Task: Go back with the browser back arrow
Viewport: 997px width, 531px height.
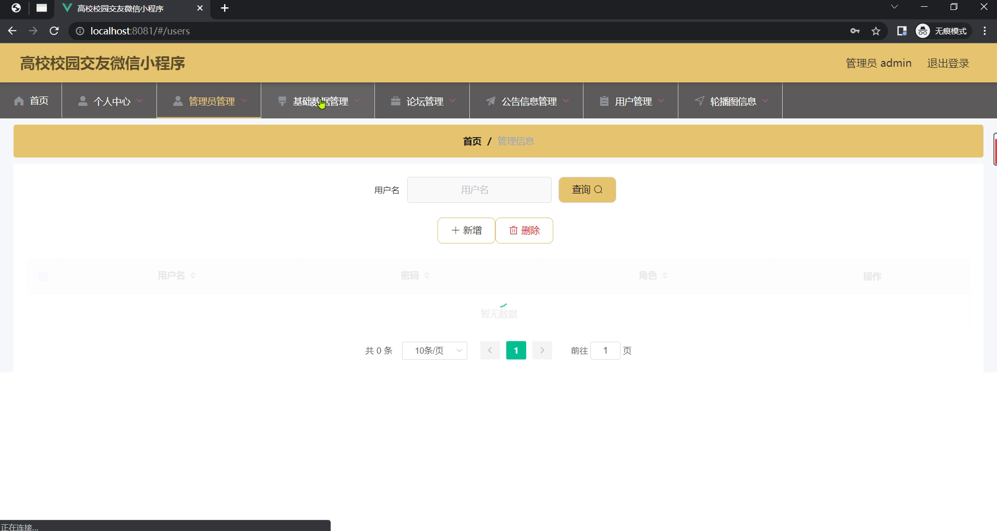Action: [12, 31]
